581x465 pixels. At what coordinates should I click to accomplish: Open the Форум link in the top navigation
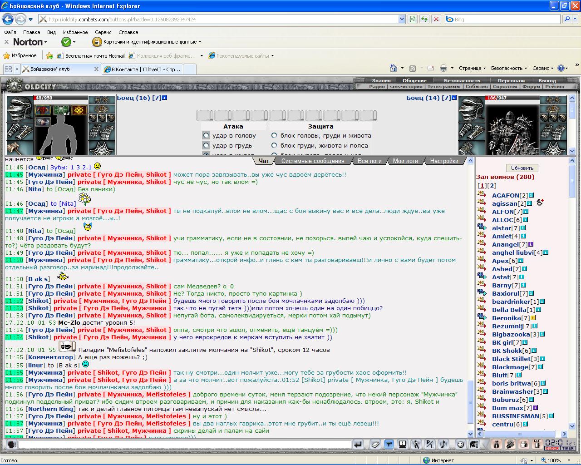tap(531, 86)
